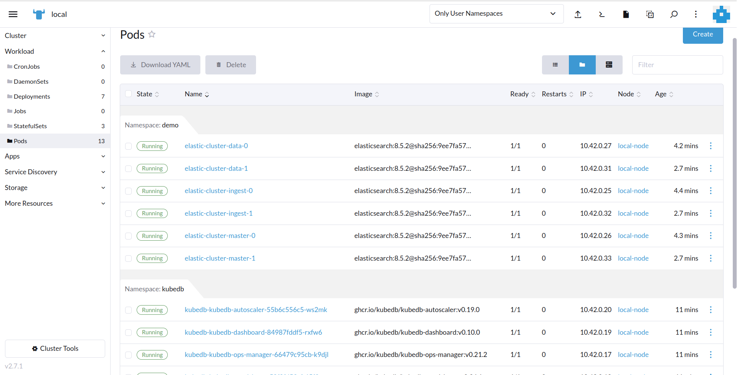This screenshot has height=375, width=737.
Task: Click the Copy KubeConfig to clipboard icon
Action: click(x=650, y=14)
